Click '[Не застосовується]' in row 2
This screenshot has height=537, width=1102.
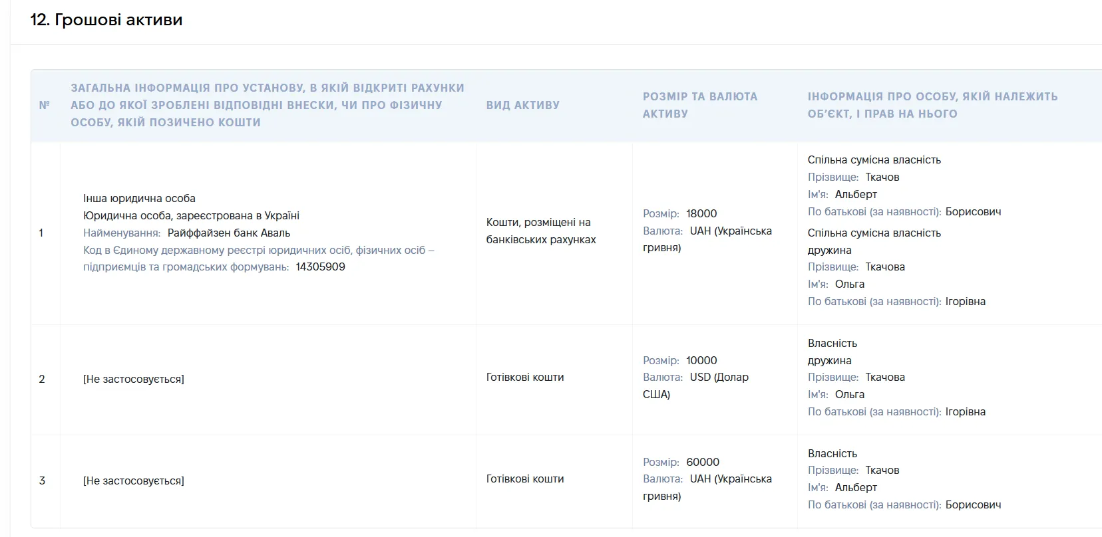(x=134, y=379)
